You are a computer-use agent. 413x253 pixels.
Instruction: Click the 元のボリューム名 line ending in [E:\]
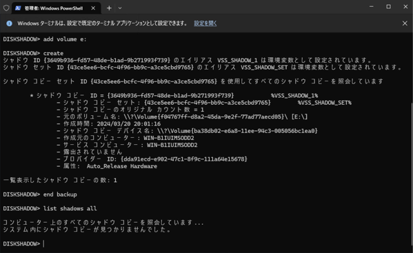(182, 117)
